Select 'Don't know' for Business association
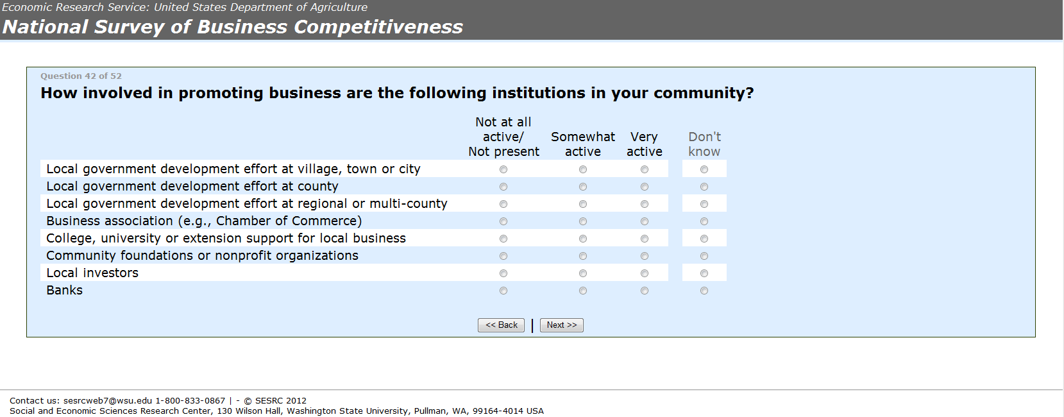1064x417 pixels. pyautogui.click(x=704, y=221)
